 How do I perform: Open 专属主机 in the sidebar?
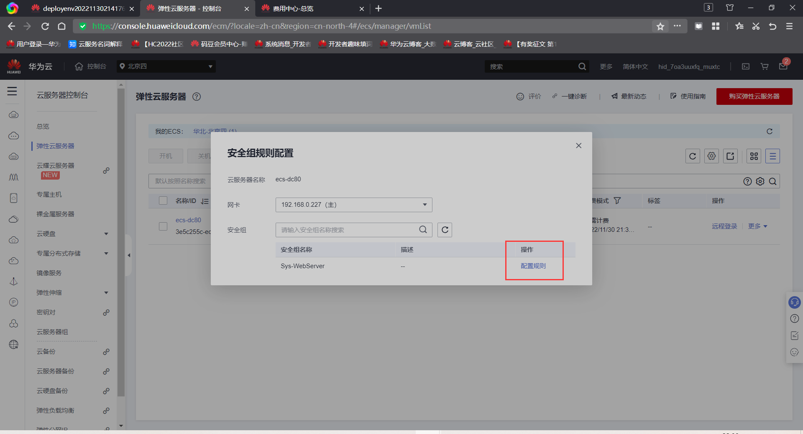tap(49, 194)
